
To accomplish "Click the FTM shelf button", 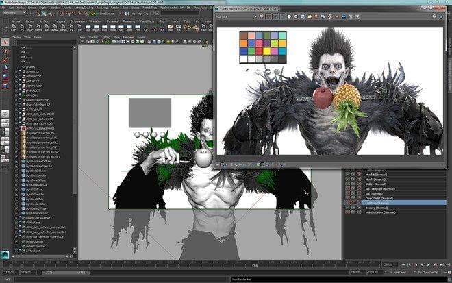I will tap(14, 27).
